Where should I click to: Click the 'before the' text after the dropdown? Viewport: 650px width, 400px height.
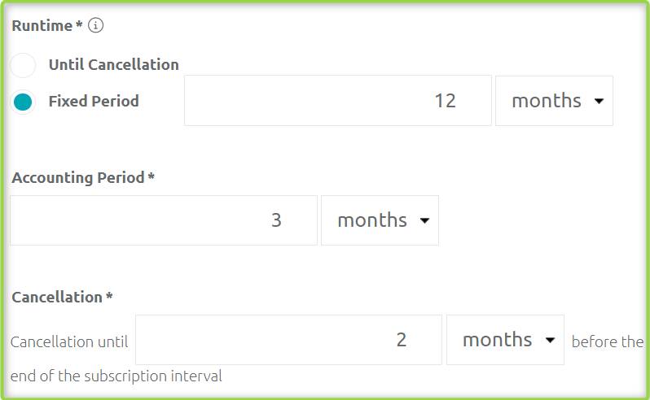(x=607, y=342)
